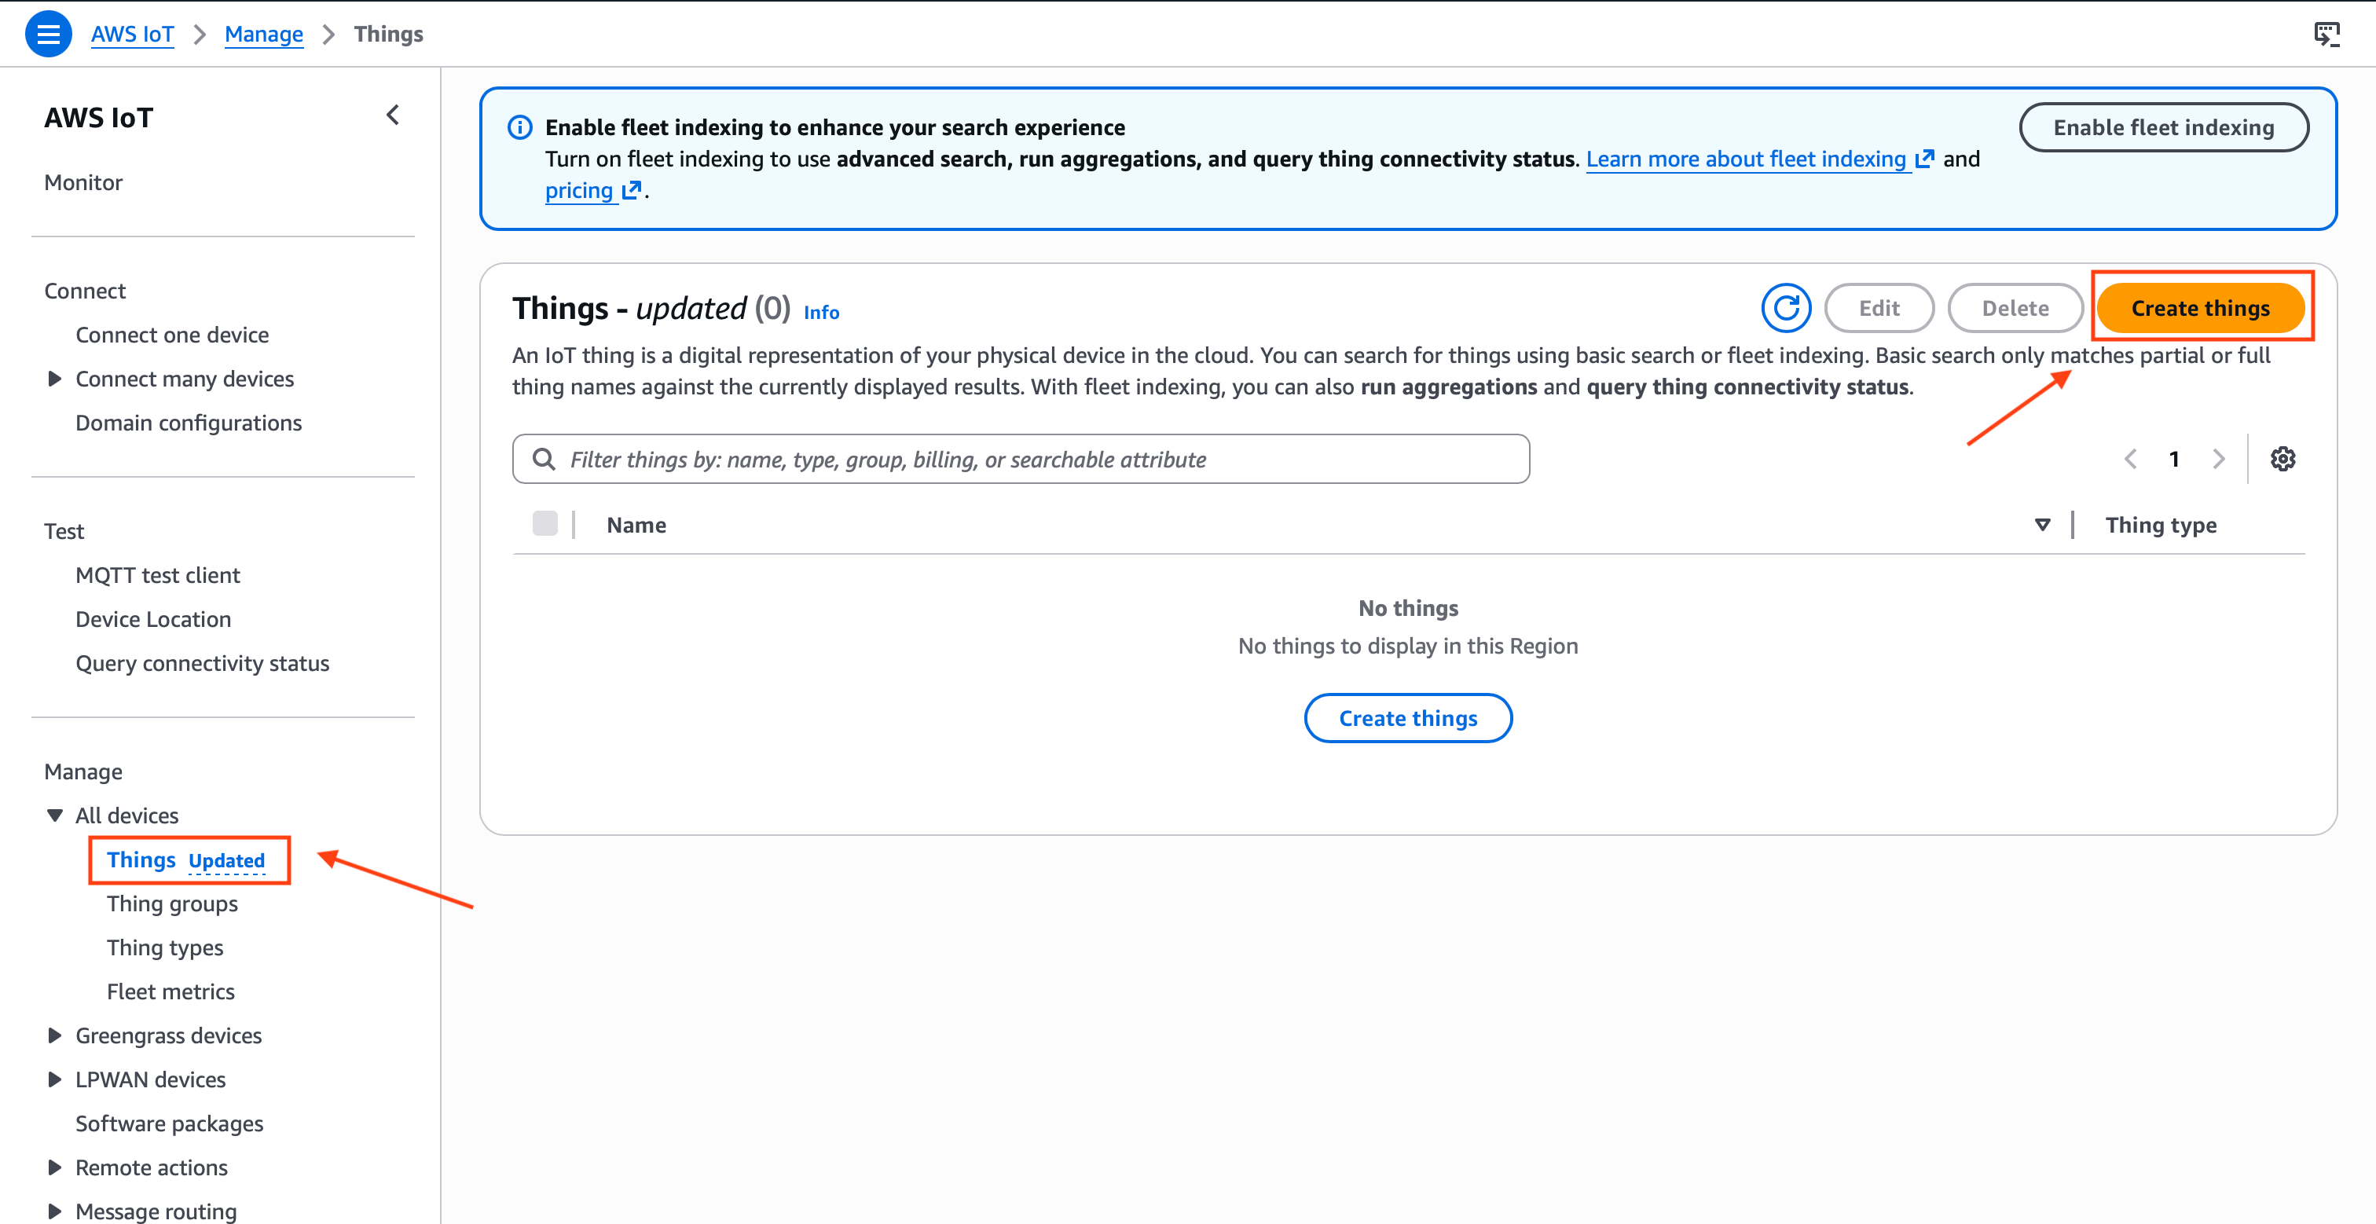Open the MQTT test client
Screen dimensions: 2376x1224
(157, 574)
